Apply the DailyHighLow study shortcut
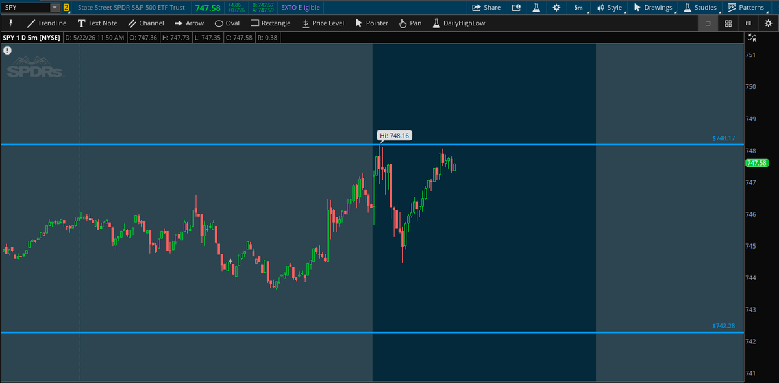Screen dimensions: 779x383 (x=458, y=23)
